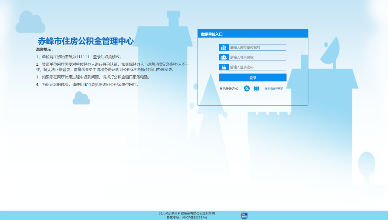Click the 其他登录方式 label

pos(229,89)
